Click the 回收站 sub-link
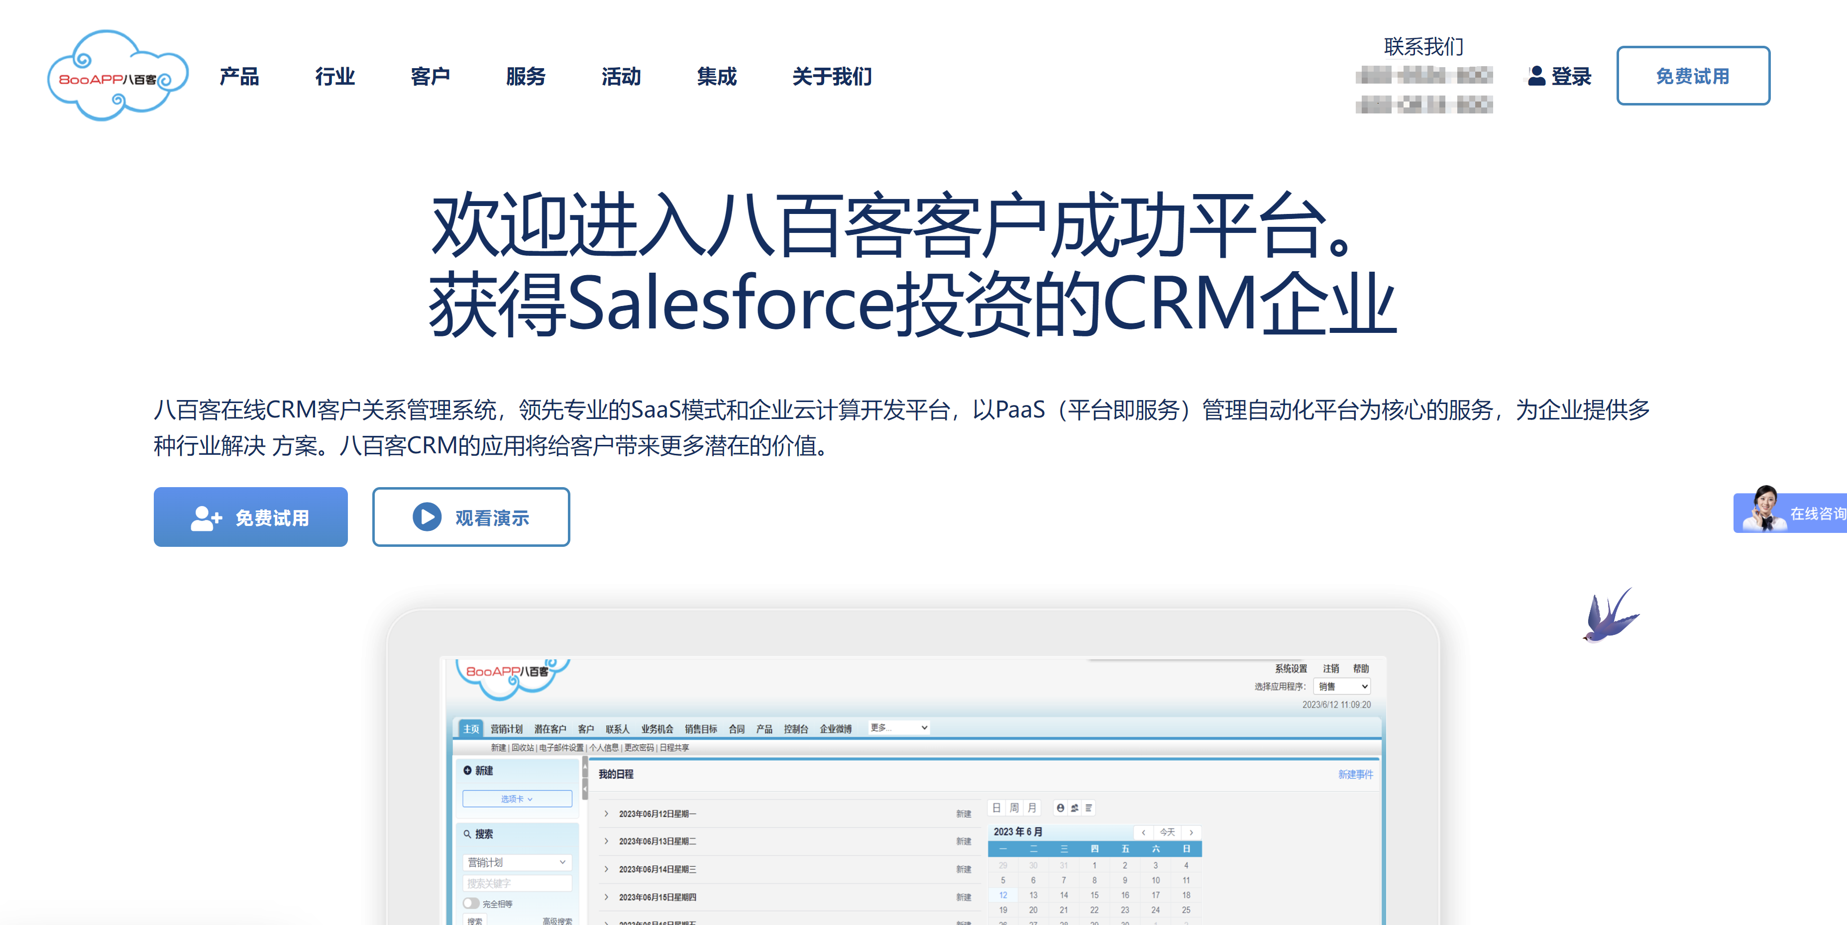 (522, 747)
